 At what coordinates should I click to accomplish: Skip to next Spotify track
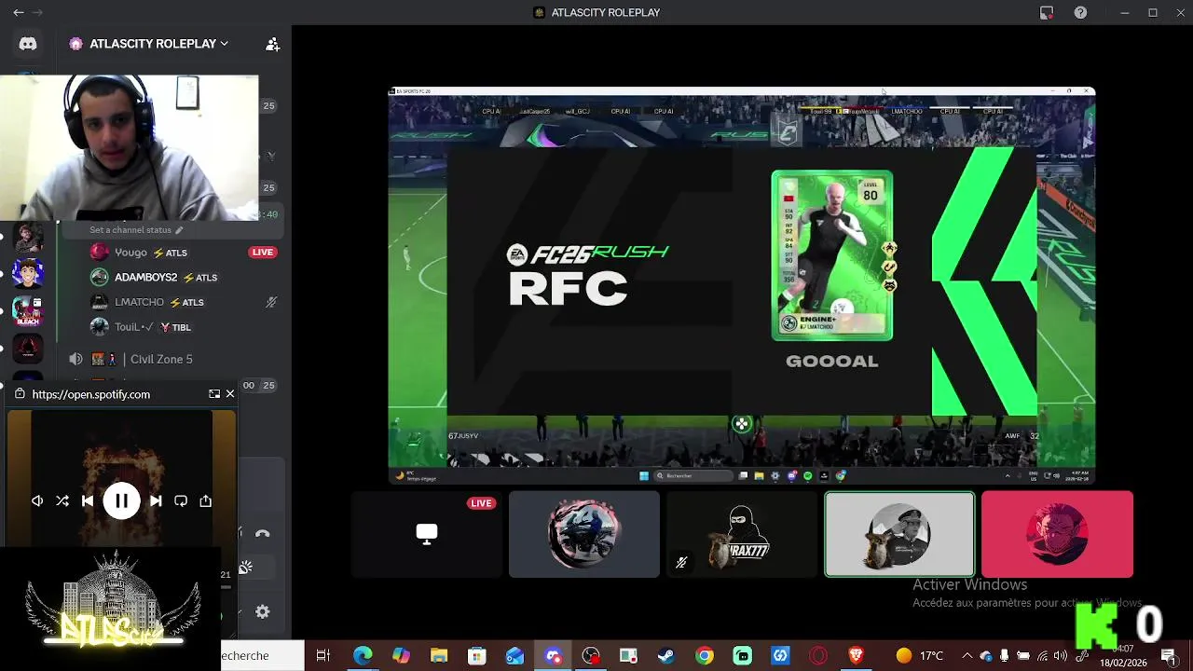[x=156, y=501]
